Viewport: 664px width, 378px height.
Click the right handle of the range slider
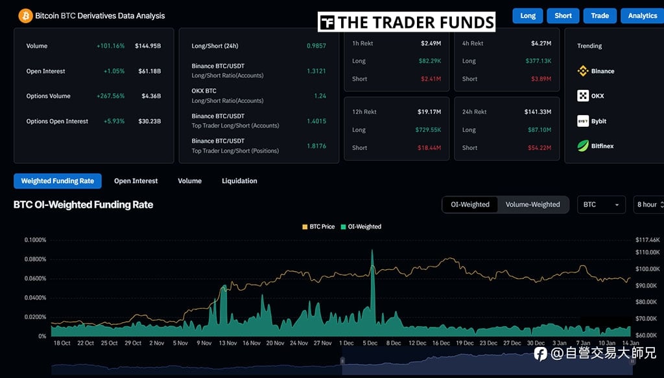[632, 361]
